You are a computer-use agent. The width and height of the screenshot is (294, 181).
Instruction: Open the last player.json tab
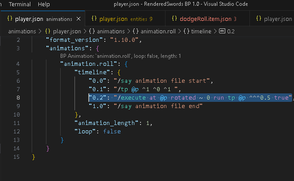tap(272, 19)
